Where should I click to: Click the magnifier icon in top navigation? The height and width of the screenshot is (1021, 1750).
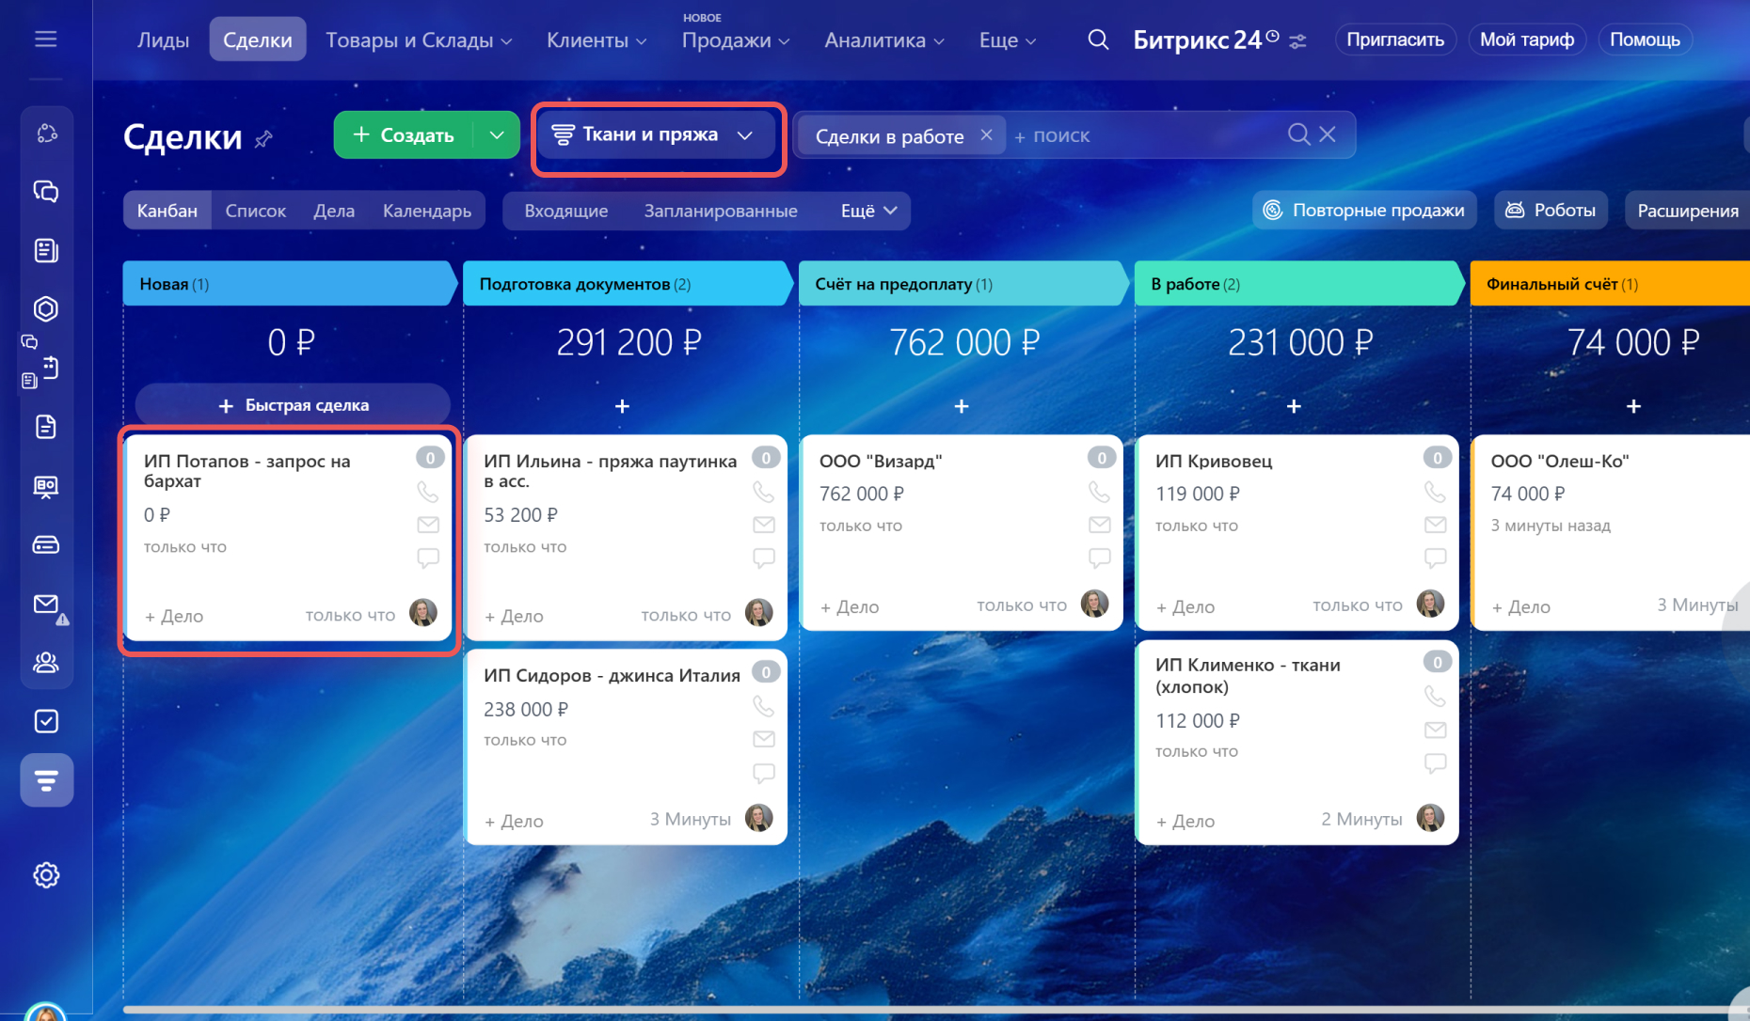click(1097, 39)
